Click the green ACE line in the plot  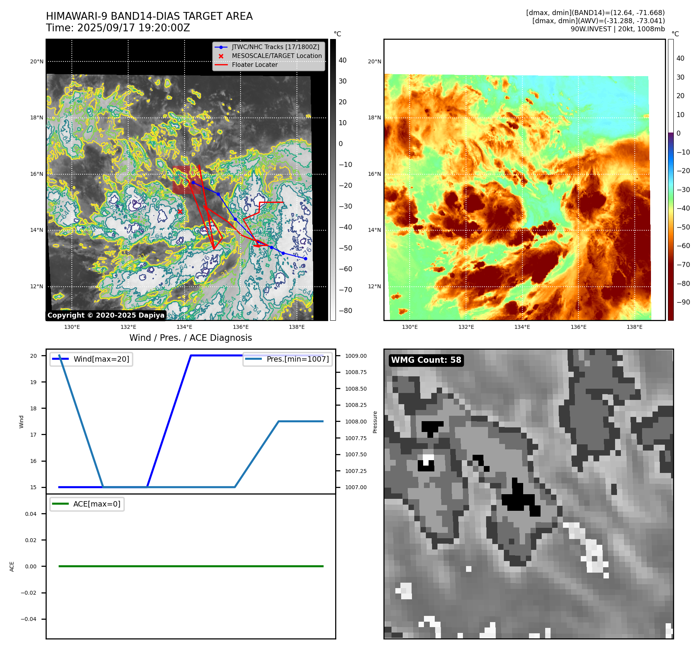191,566
